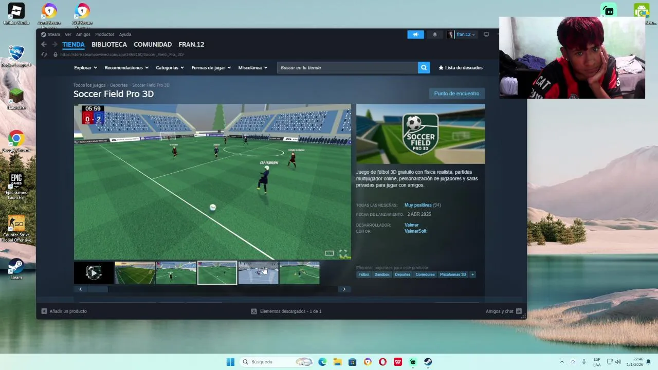Open Avast Secure Browser desktop icon

click(49, 14)
